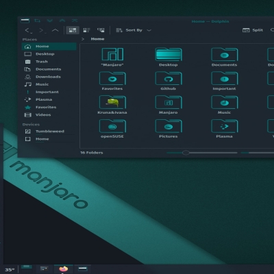
Task: Click the Home breadcrumb in the location bar
Action: 97,39
